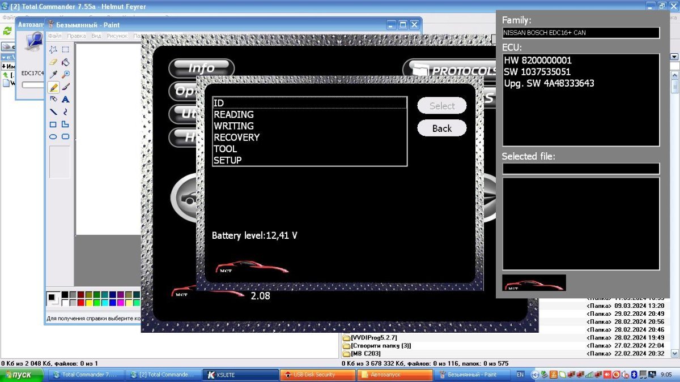Click the signal bars tray icon
Viewport: 680px width, 382px height.
589,375
